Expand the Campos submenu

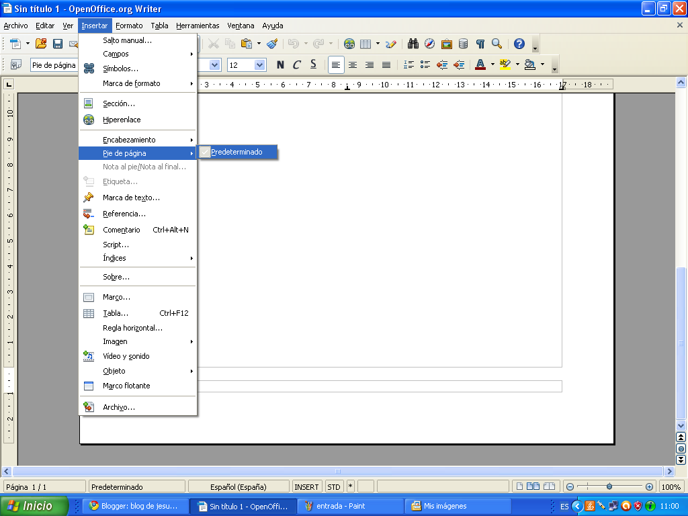pos(138,54)
